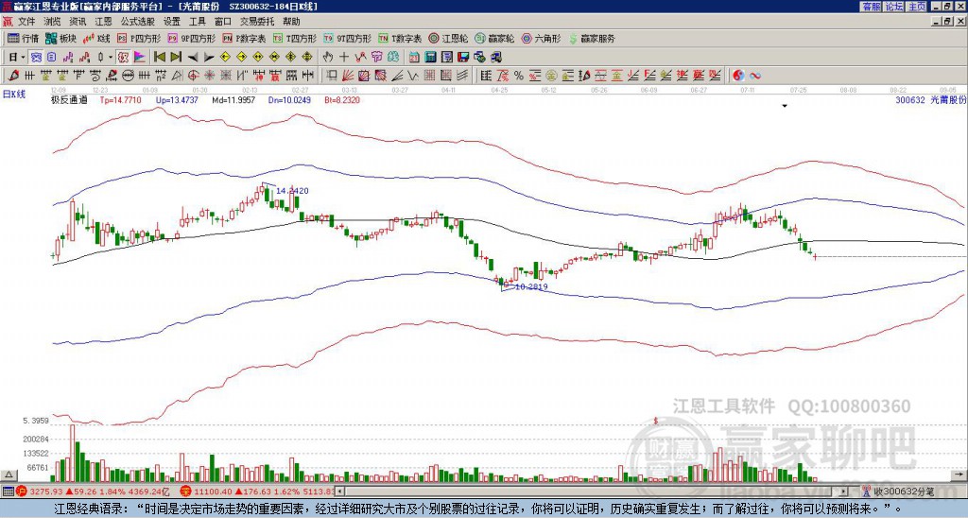968x518 pixels.
Task: Click the 论坛 forum button
Action: 894,7
